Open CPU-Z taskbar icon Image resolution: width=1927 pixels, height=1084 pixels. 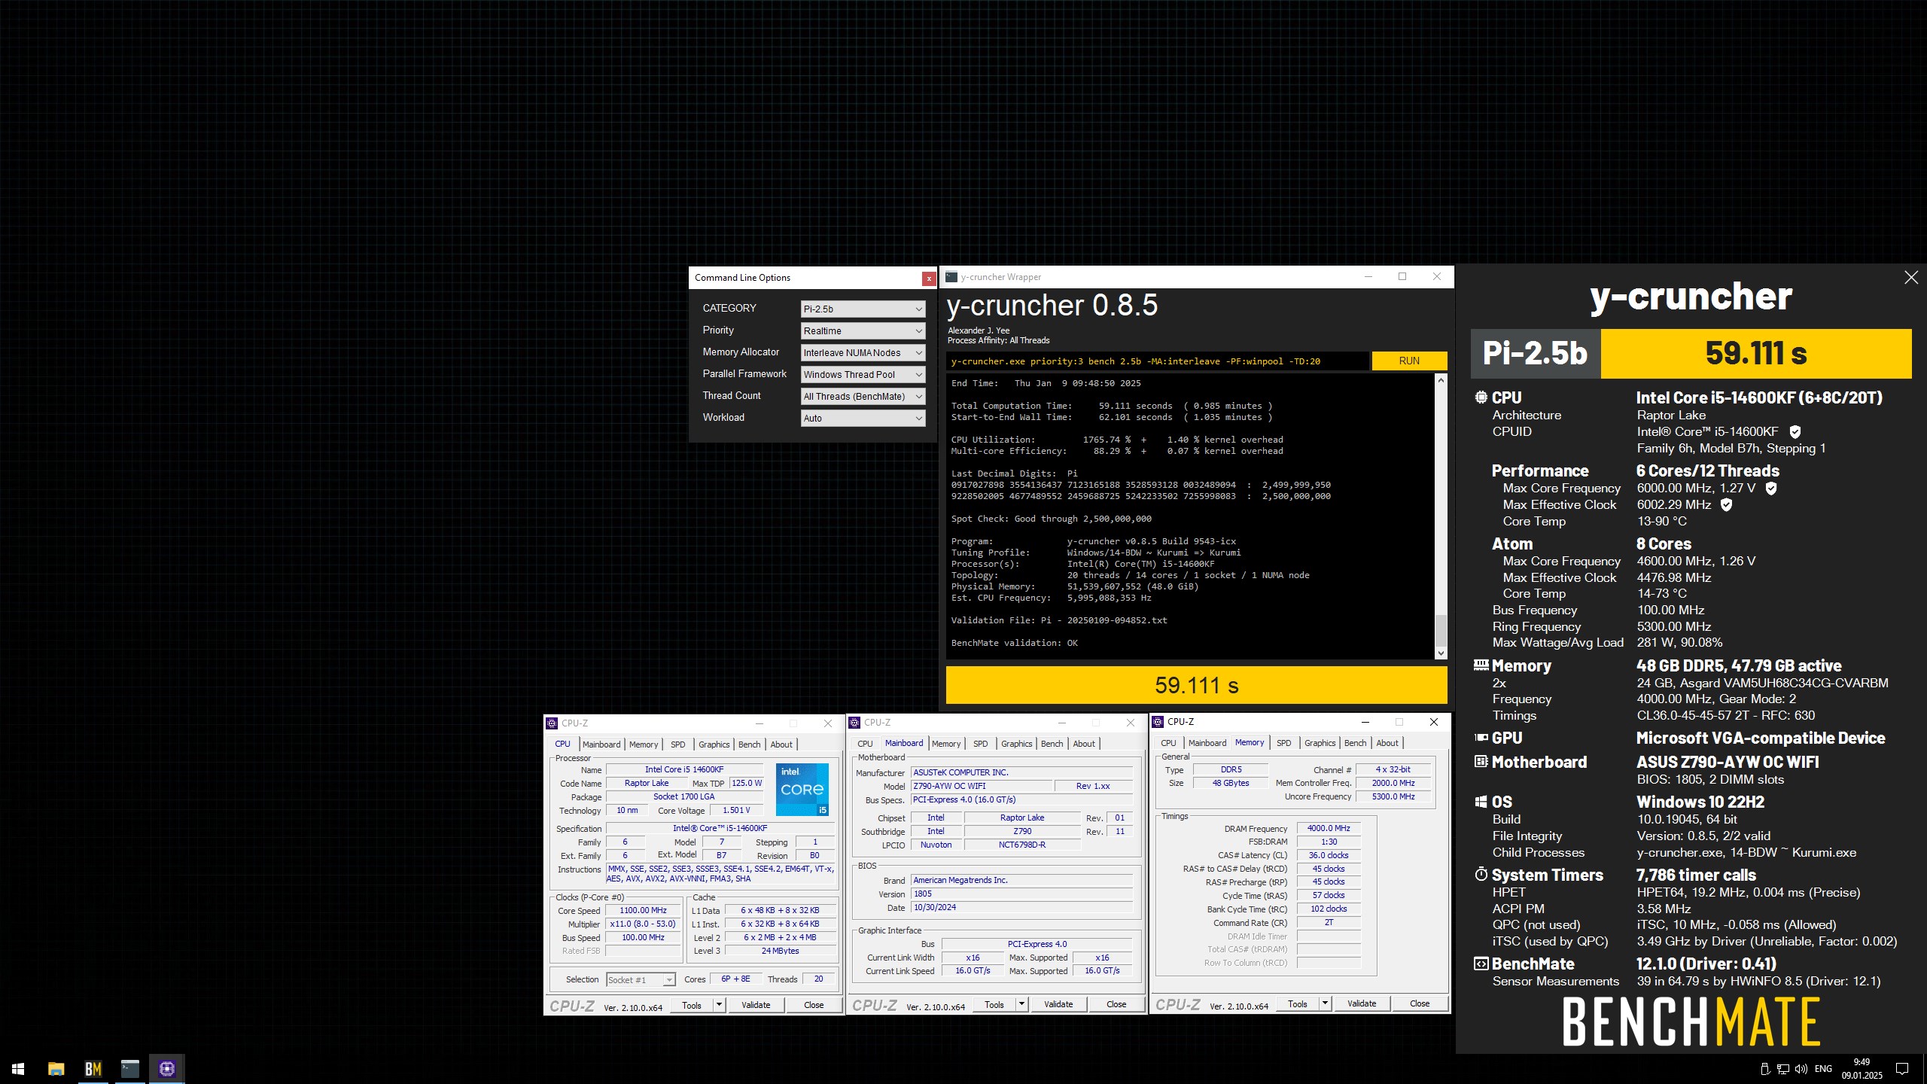tap(166, 1068)
